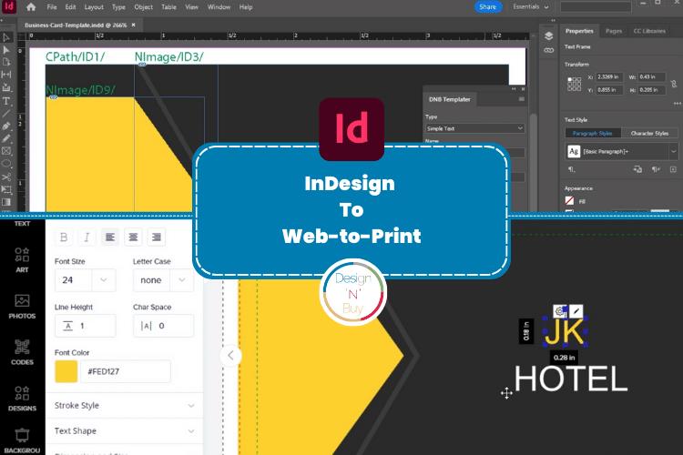Image resolution: width=683 pixels, height=455 pixels.
Task: Open the CODES sidebar section
Action: tap(22, 351)
